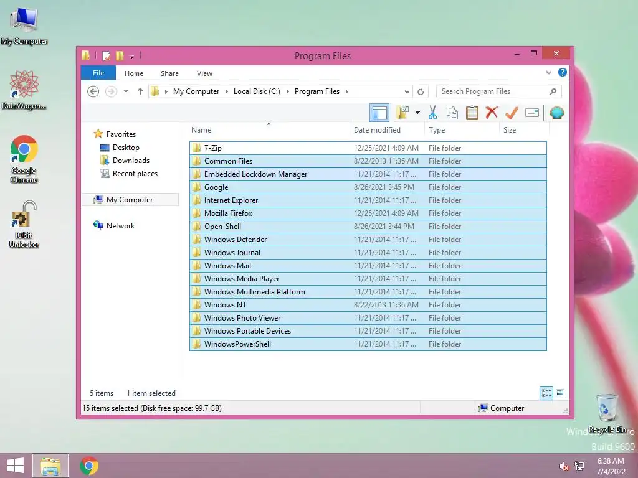Select the IObit Unlocker desktop icon
Viewport: 638px width, 478px height.
pyautogui.click(x=24, y=224)
